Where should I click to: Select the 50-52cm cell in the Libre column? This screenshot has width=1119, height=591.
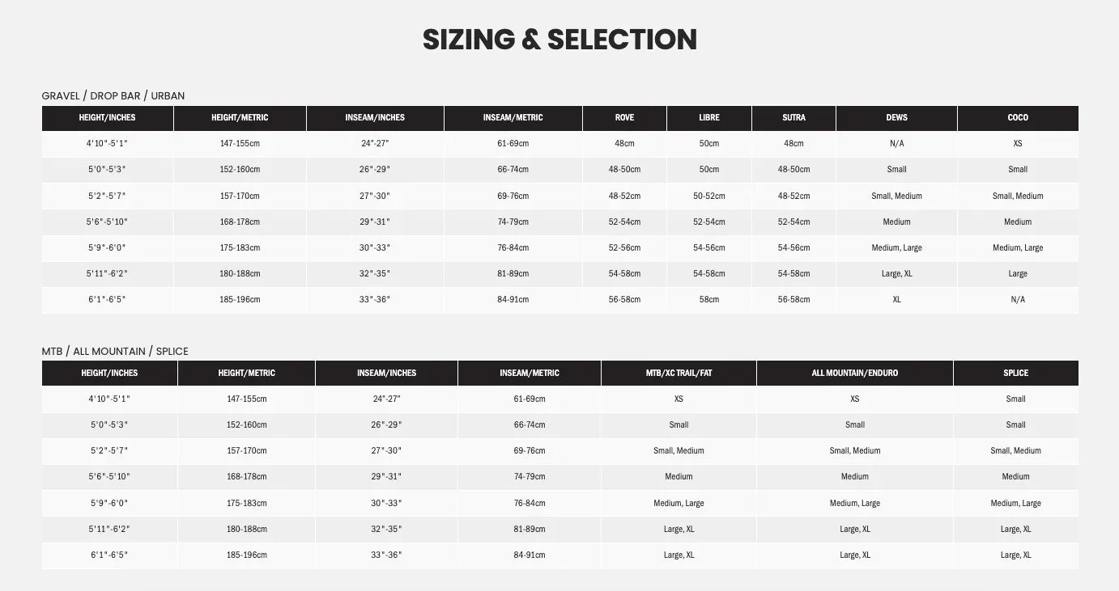[x=708, y=196]
